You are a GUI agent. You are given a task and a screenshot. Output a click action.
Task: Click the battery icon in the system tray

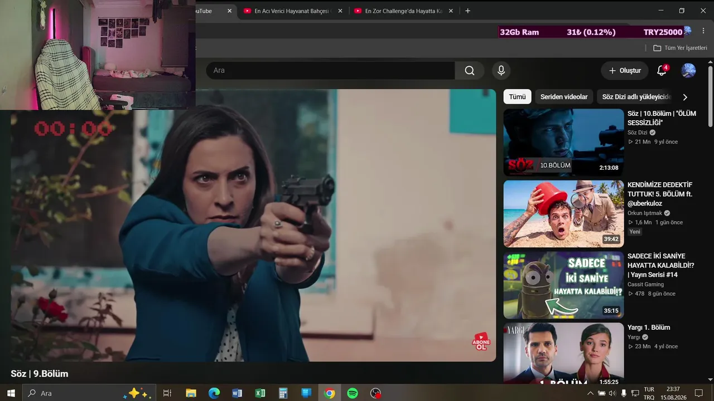pos(601,393)
